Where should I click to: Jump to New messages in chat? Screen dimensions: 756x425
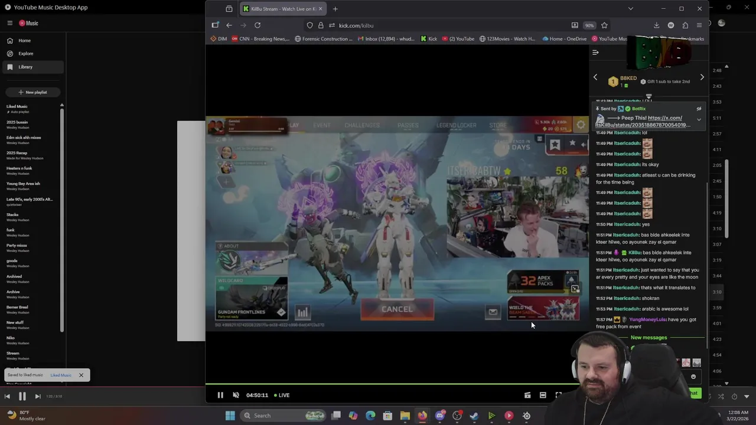pos(649,338)
